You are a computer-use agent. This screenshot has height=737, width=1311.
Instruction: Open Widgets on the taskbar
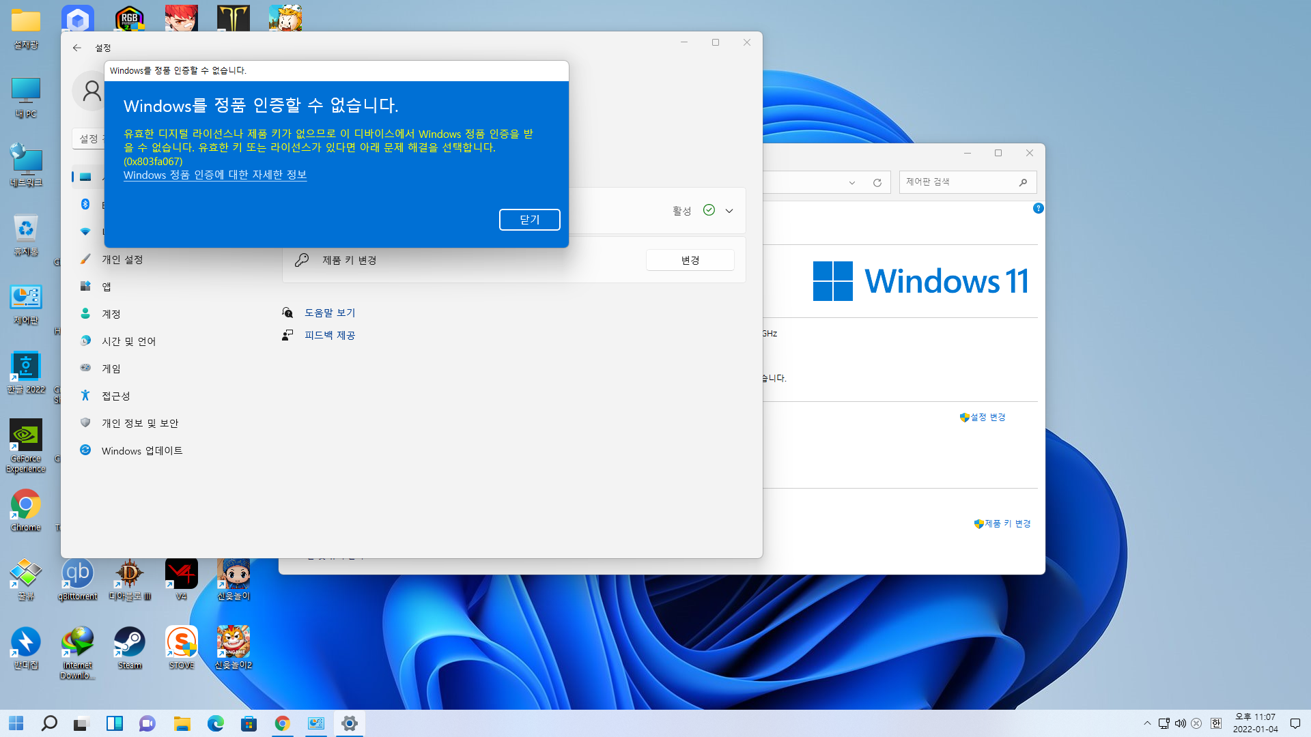(x=115, y=723)
